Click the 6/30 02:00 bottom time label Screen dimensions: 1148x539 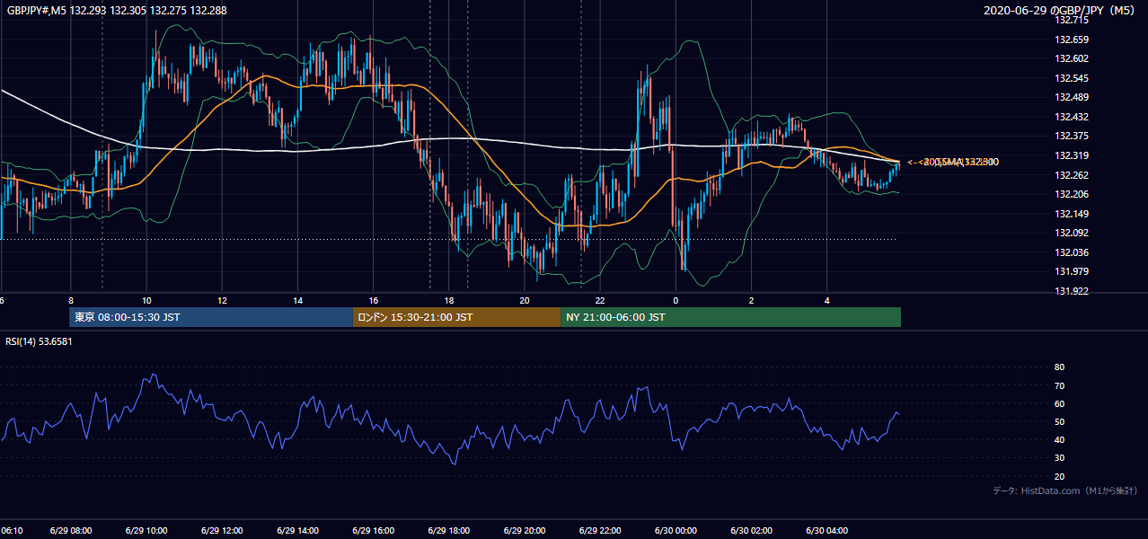751,531
